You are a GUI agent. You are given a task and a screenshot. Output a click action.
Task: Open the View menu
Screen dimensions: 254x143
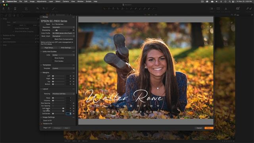pos(73,2)
